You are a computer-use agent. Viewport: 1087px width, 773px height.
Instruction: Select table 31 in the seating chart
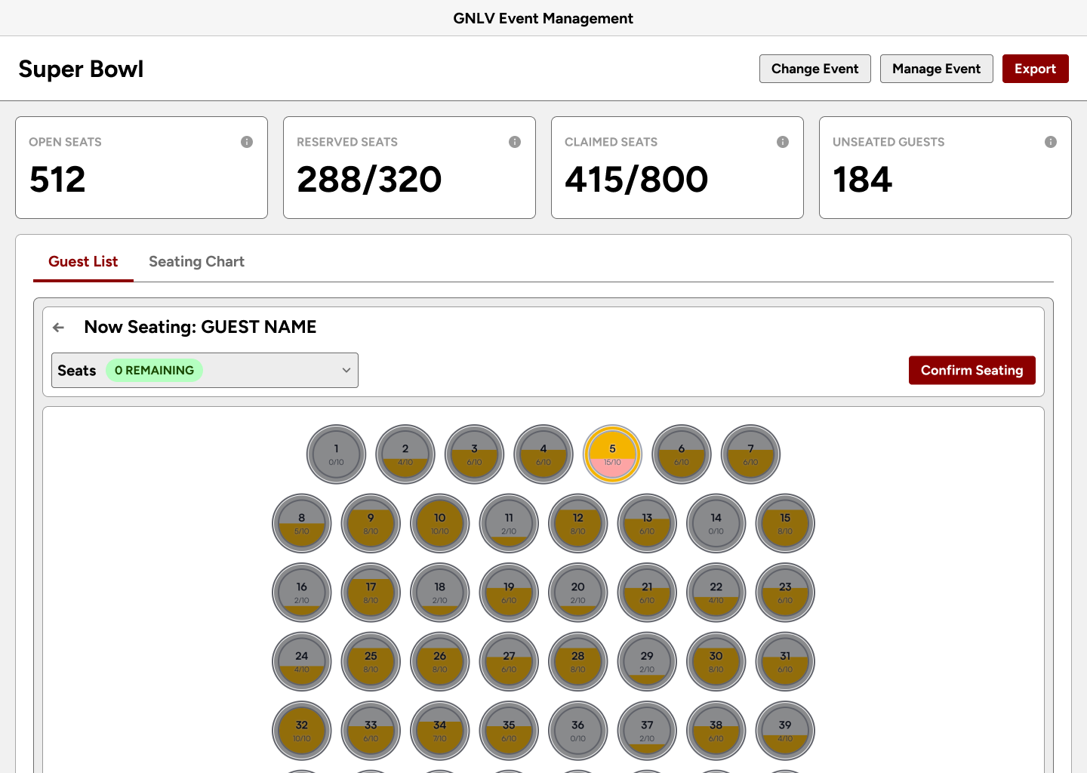pyautogui.click(x=785, y=662)
